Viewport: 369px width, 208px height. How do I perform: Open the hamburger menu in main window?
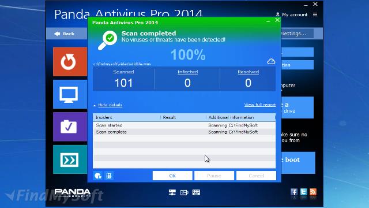click(315, 14)
